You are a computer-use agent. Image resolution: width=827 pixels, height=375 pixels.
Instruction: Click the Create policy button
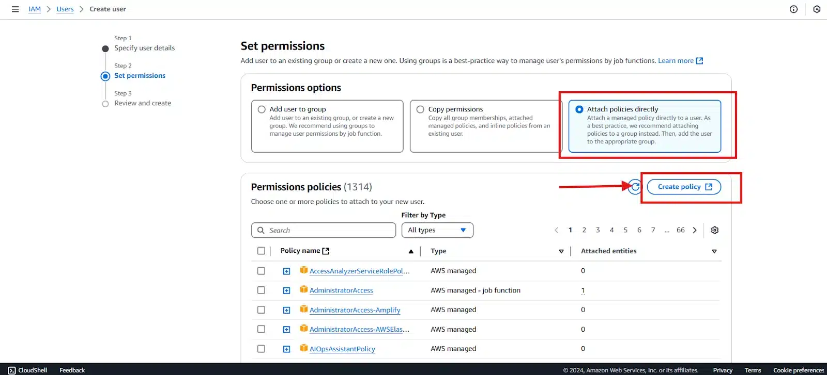(684, 187)
